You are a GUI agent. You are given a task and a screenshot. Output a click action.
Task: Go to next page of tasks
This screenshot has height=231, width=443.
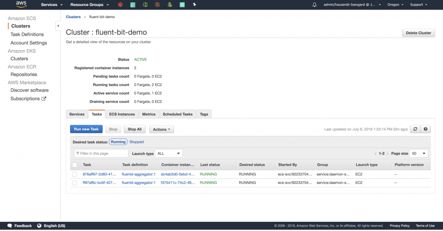coord(388,154)
